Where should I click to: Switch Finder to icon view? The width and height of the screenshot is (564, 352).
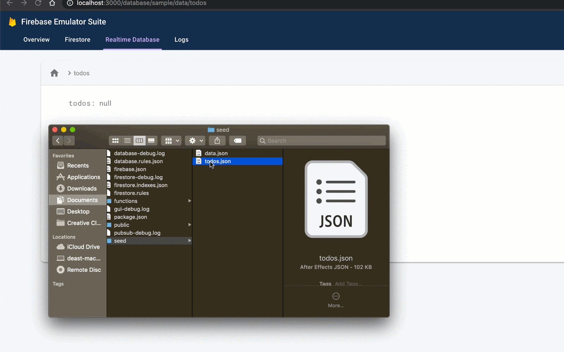point(115,141)
